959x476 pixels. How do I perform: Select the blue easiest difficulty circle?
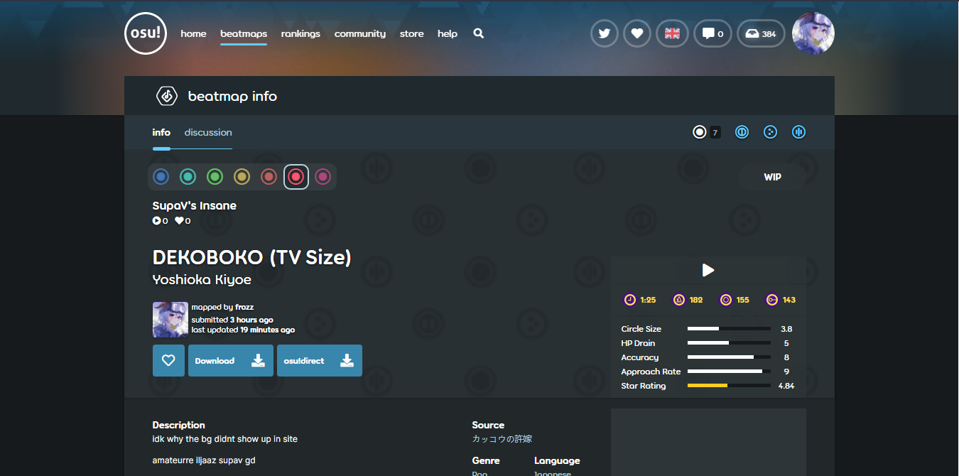click(x=161, y=176)
